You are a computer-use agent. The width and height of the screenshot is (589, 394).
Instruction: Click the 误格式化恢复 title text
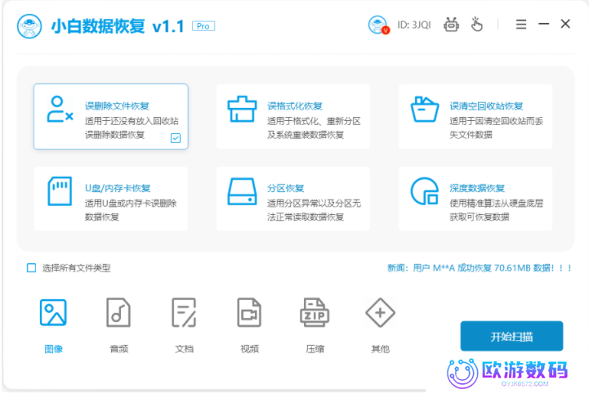pyautogui.click(x=295, y=106)
